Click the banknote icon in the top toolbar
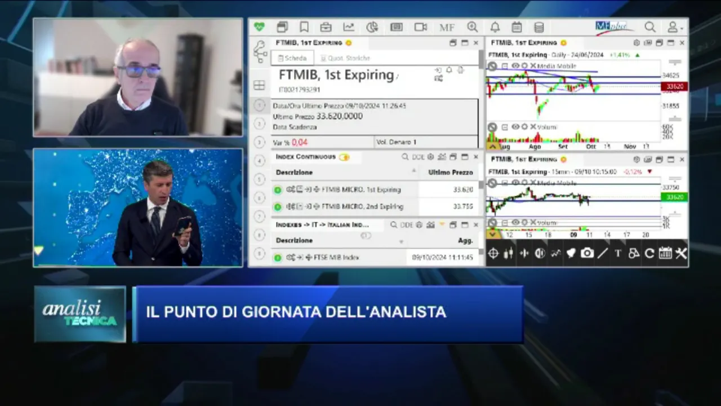 [396, 27]
